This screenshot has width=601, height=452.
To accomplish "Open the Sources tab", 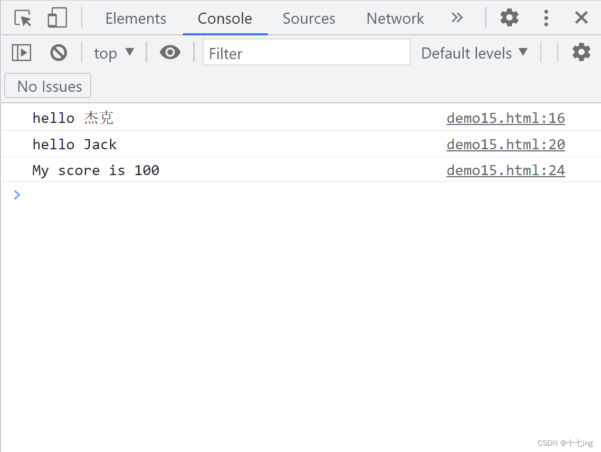I will tap(309, 18).
